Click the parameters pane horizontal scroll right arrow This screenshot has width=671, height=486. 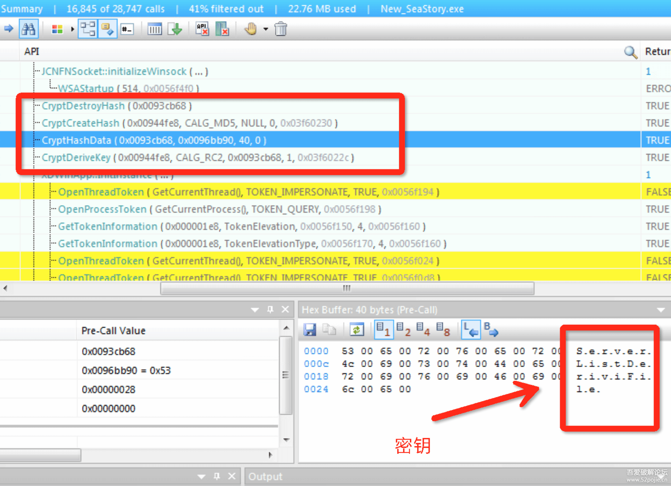pyautogui.click(x=270, y=455)
